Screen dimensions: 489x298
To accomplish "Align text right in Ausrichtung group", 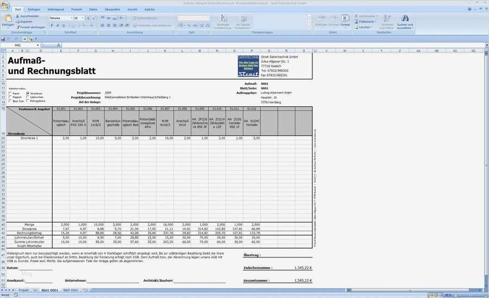I will click(115, 26).
